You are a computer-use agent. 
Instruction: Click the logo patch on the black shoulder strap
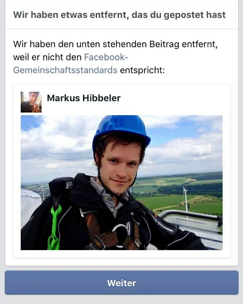pos(69,184)
